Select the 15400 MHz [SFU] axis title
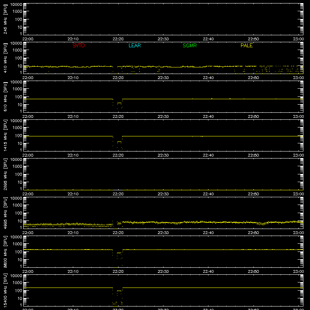 click(5, 290)
